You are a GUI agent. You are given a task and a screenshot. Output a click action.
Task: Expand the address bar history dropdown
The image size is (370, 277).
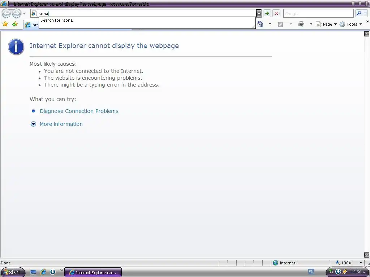pos(259,13)
